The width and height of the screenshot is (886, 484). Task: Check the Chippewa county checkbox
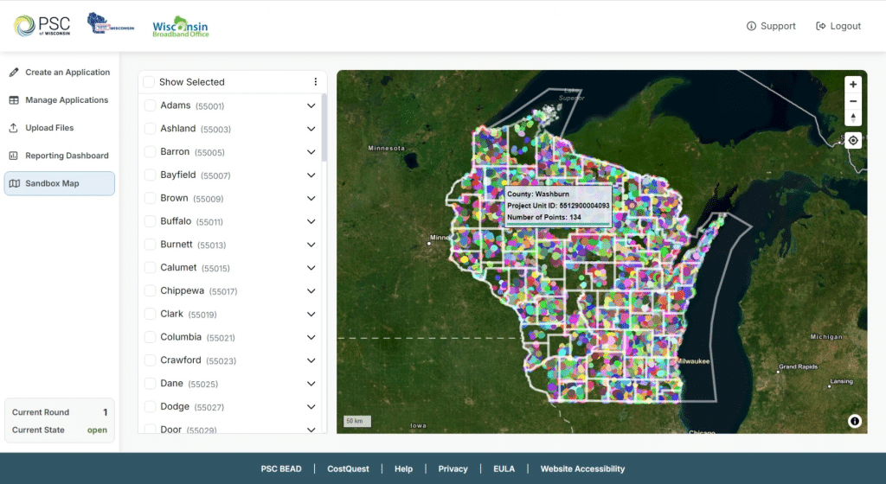point(150,290)
